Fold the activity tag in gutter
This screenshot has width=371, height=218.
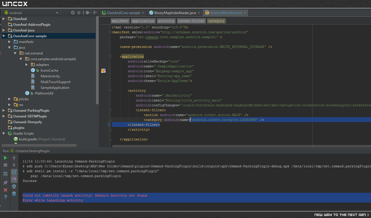click(x=110, y=91)
